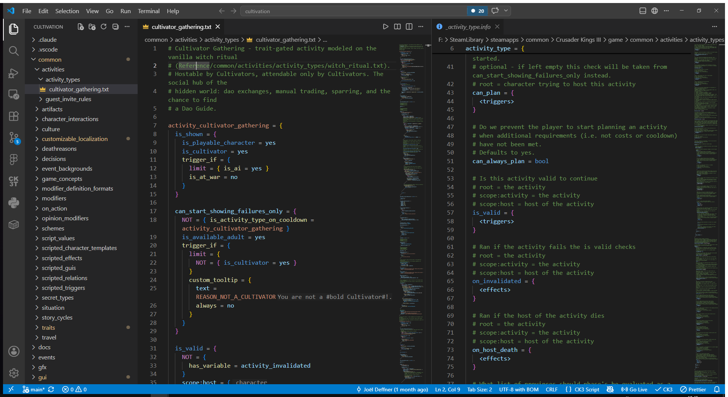Click Crusader Kings III breadcrumb segment

click(578, 39)
